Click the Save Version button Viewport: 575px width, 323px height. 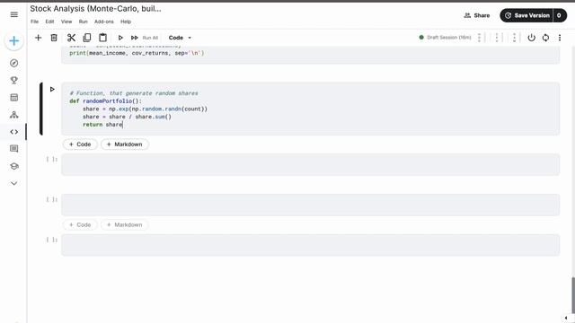click(526, 15)
